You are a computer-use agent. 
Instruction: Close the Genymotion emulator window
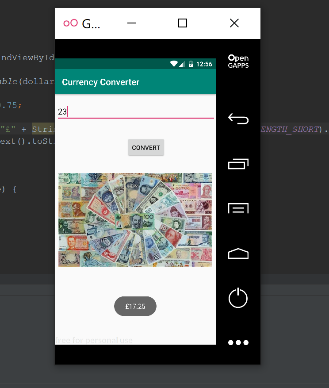click(234, 23)
